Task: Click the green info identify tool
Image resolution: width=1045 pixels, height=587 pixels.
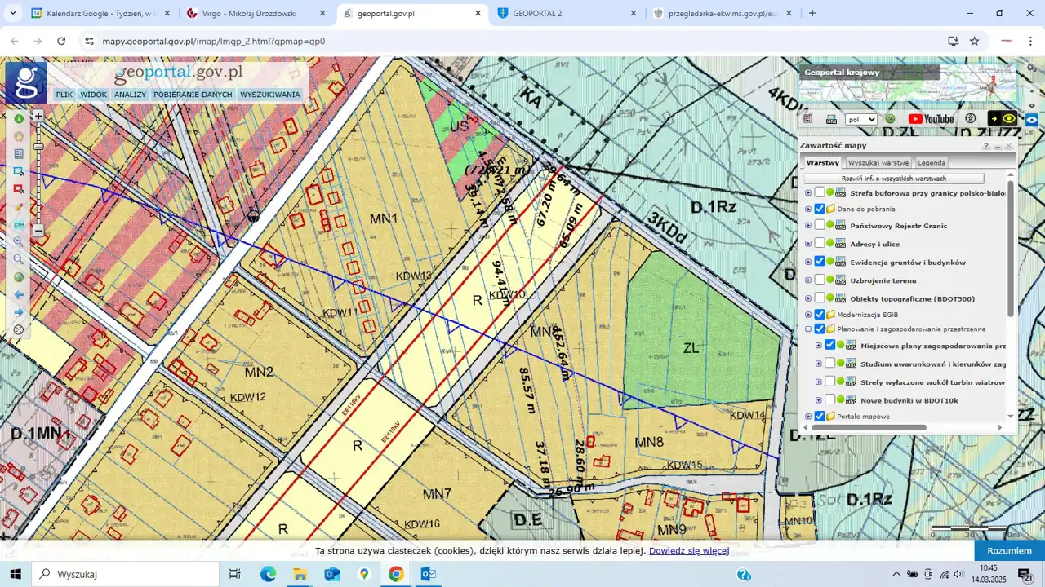Action: click(x=19, y=119)
